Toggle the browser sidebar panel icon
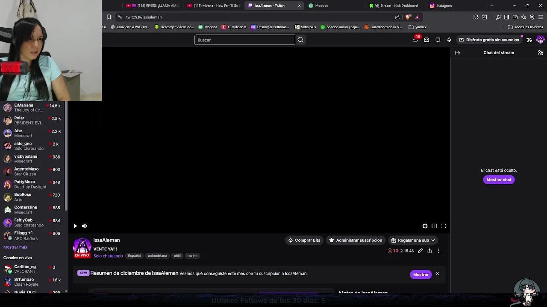 pyautogui.click(x=506, y=17)
